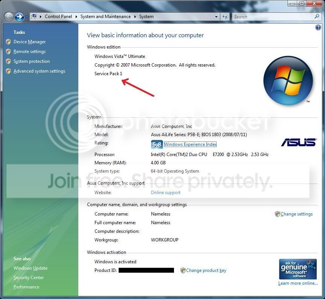Open System protection task link
The image size is (325, 299).
tap(32, 61)
